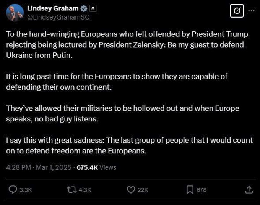Repost this tweet using the arrows icon
The image size is (260, 205).
[71, 190]
